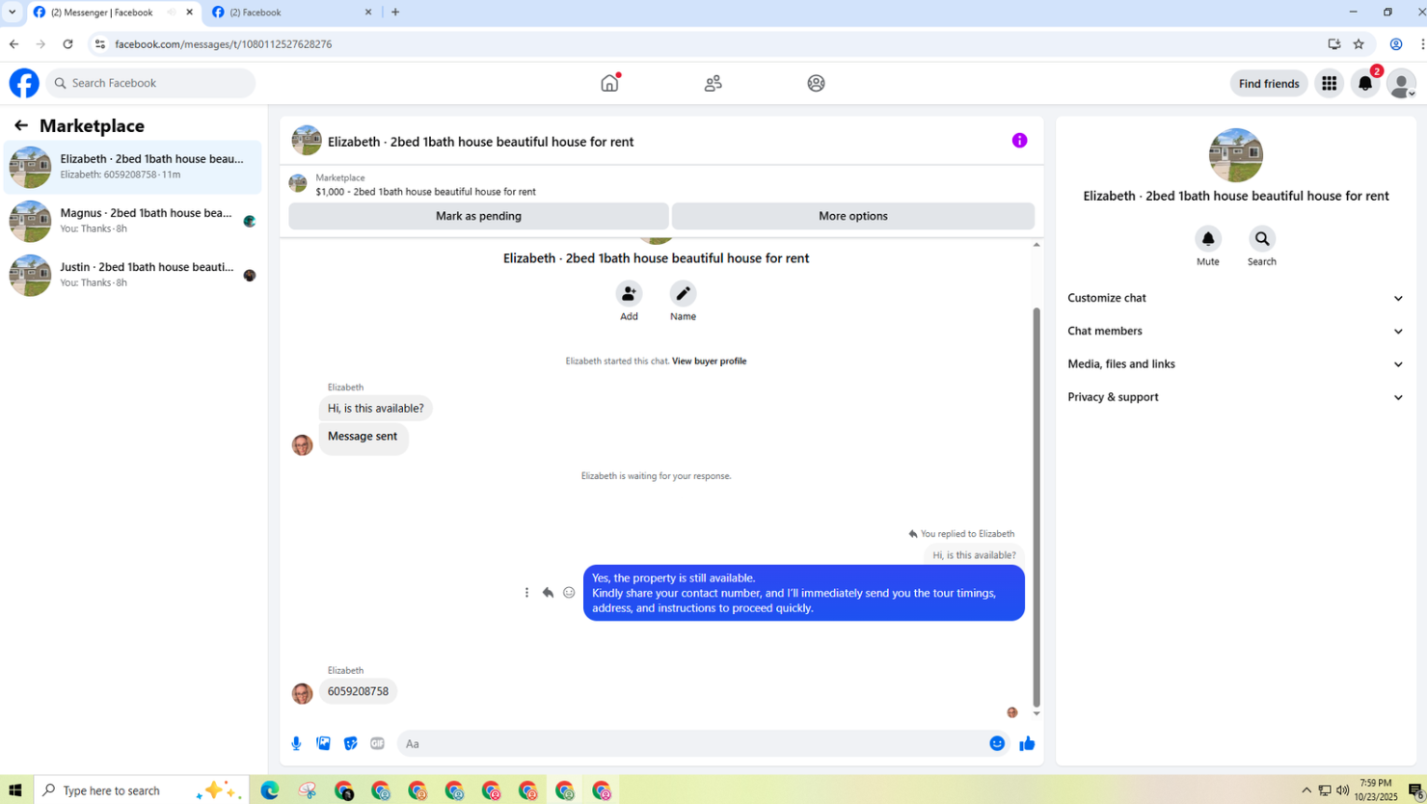Click Find friends button
The height and width of the screenshot is (804, 1427).
[x=1269, y=84]
